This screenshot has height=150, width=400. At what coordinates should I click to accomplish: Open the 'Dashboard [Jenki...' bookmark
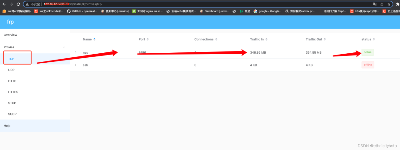[x=214, y=11]
